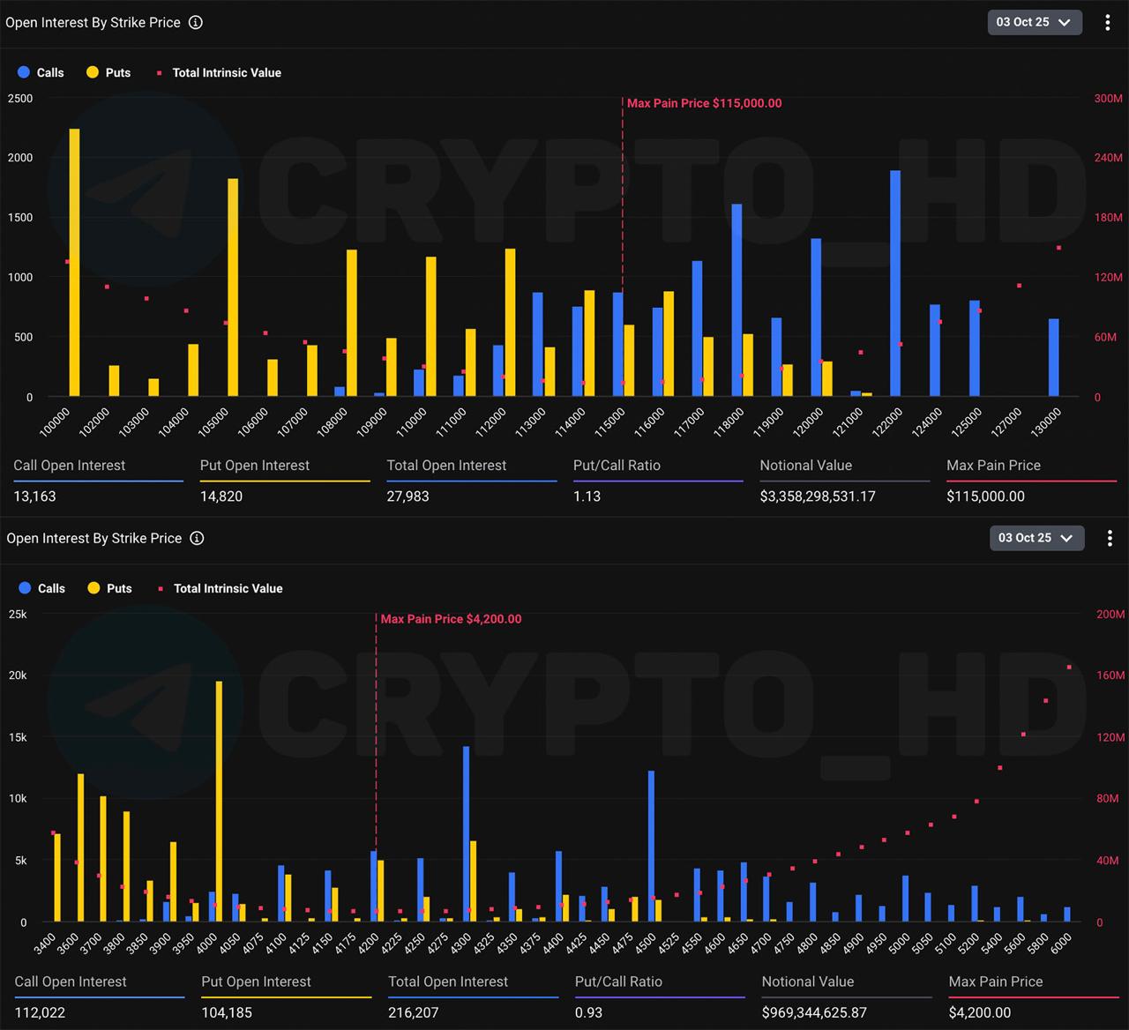Click the info icon beside the upper chart title
1129x1030 pixels.
196,23
